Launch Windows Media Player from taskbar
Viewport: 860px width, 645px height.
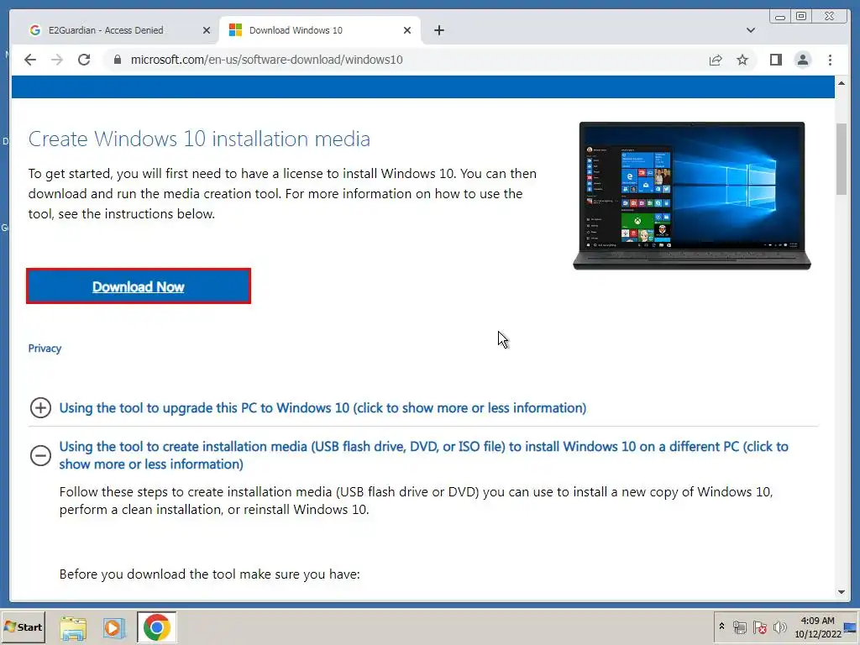(x=114, y=628)
